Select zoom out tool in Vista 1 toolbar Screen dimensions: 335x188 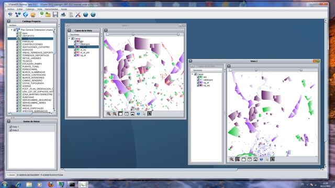[115, 114]
